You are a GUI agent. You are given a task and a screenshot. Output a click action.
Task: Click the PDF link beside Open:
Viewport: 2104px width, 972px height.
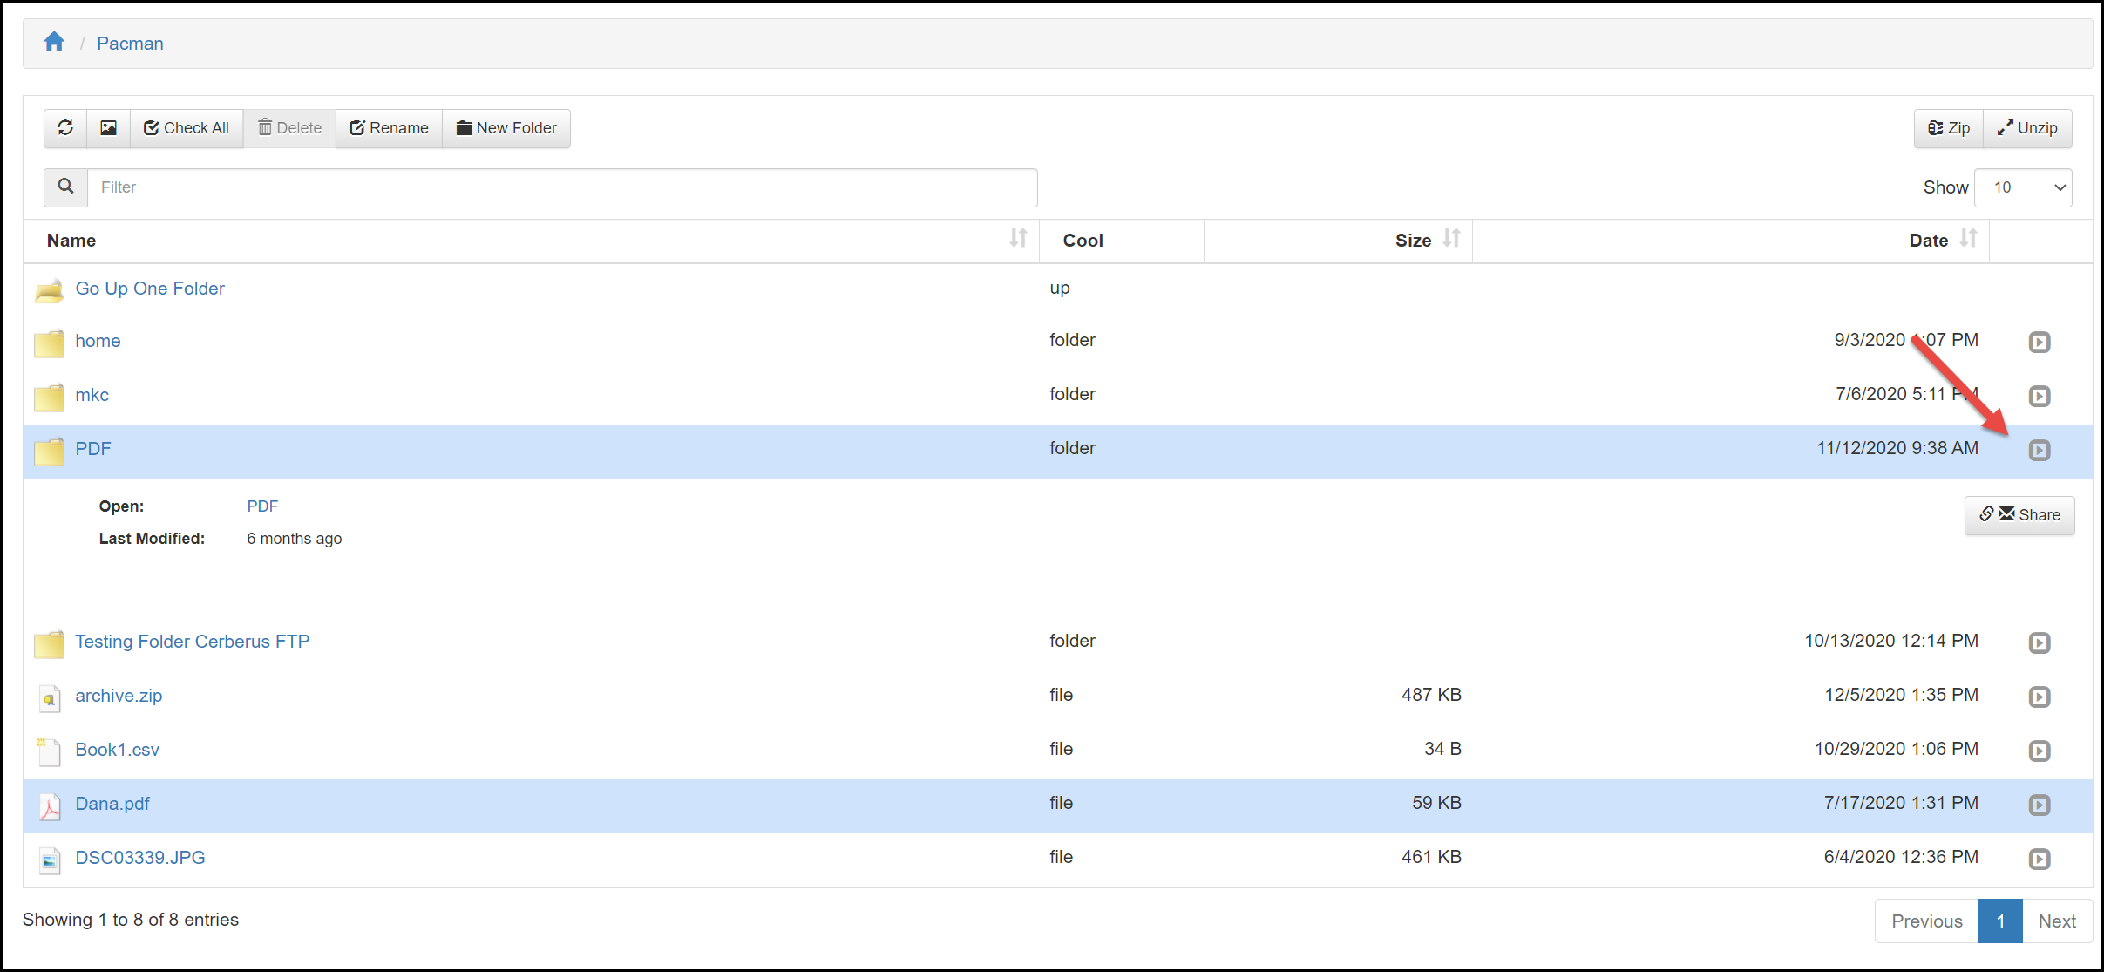[x=262, y=506]
